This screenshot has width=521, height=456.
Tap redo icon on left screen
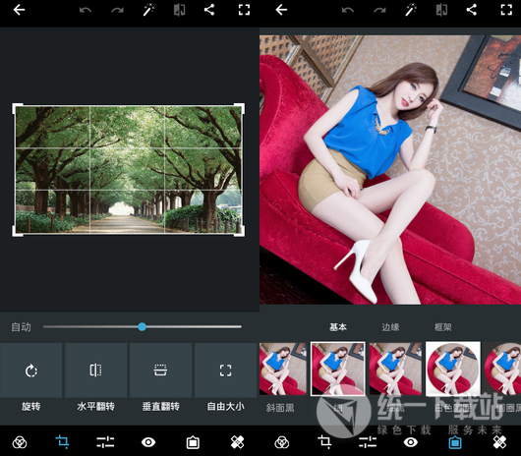pos(117,10)
